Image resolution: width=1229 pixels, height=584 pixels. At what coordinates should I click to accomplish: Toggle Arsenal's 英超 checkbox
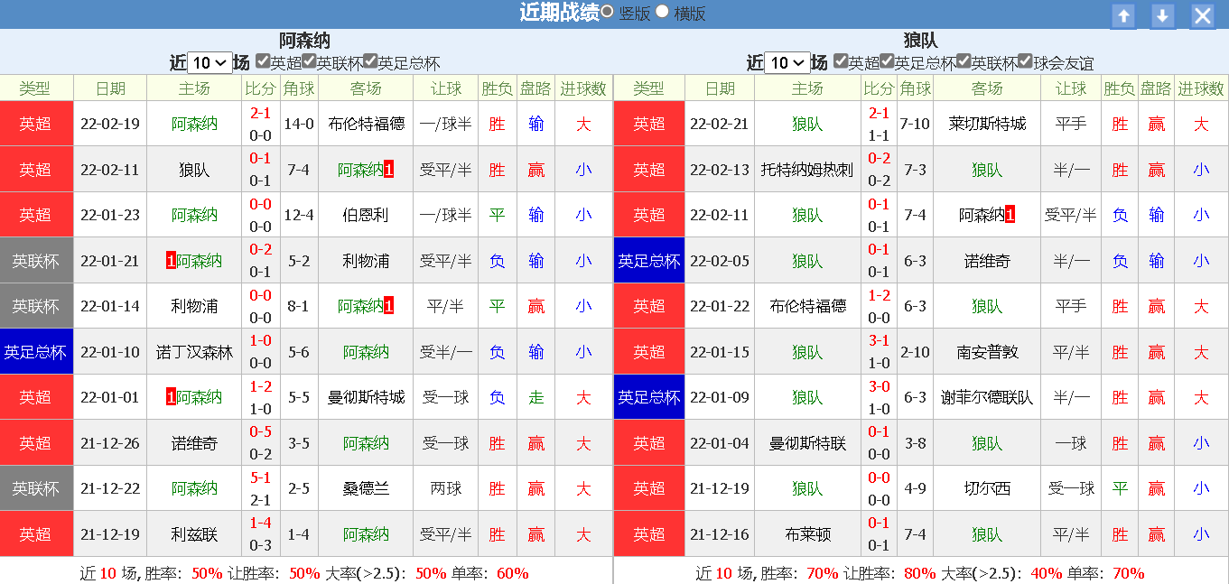click(x=263, y=61)
